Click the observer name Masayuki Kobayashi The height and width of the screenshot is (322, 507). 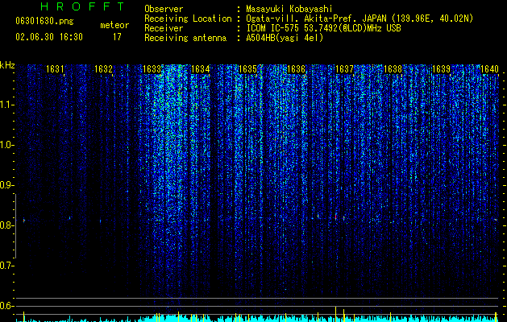[289, 9]
